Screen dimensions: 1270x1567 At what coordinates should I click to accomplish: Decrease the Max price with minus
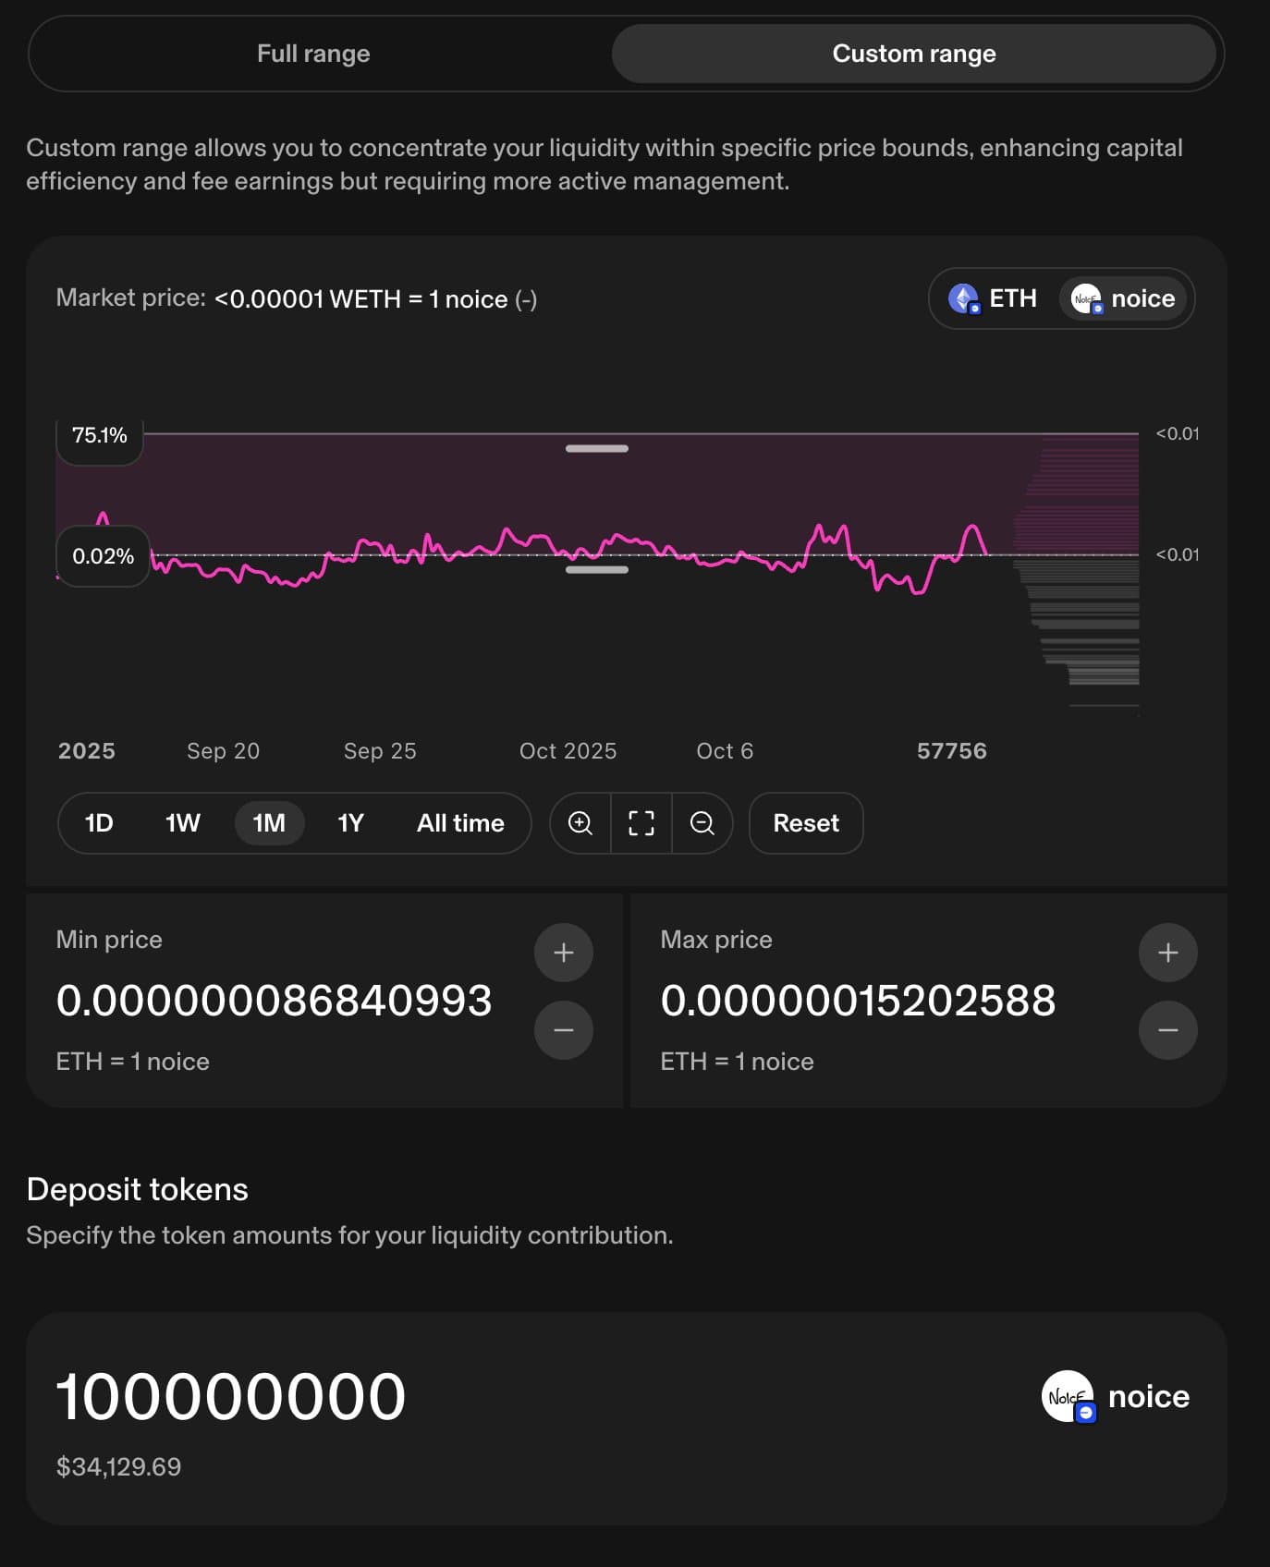[1167, 1030]
